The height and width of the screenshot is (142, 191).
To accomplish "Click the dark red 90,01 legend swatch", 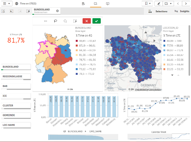I will [77, 41].
